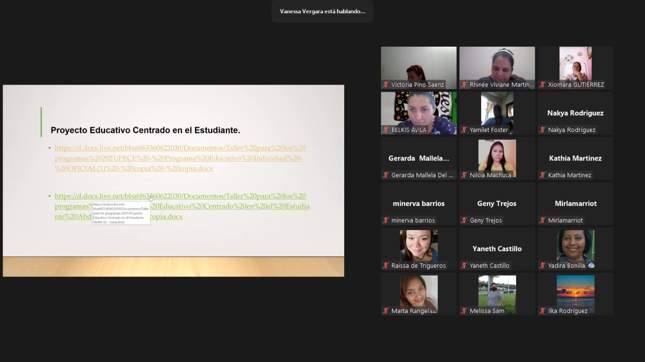The image size is (645, 362).
Task: Select the Kathia Martinez participant tile
Action: (575, 158)
